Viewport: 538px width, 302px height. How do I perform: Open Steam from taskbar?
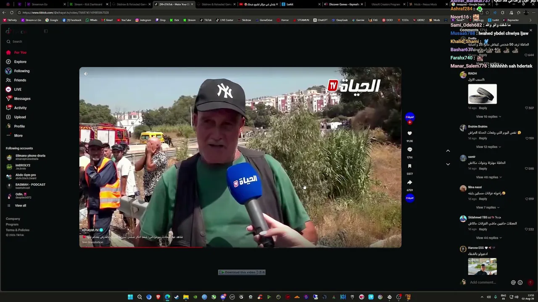click(x=177, y=297)
